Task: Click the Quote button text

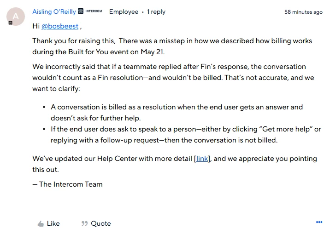Action: point(101,223)
